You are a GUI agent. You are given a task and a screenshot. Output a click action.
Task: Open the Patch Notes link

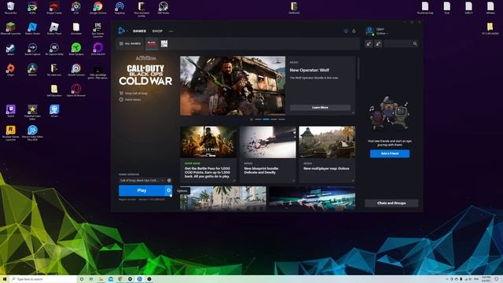point(130,100)
